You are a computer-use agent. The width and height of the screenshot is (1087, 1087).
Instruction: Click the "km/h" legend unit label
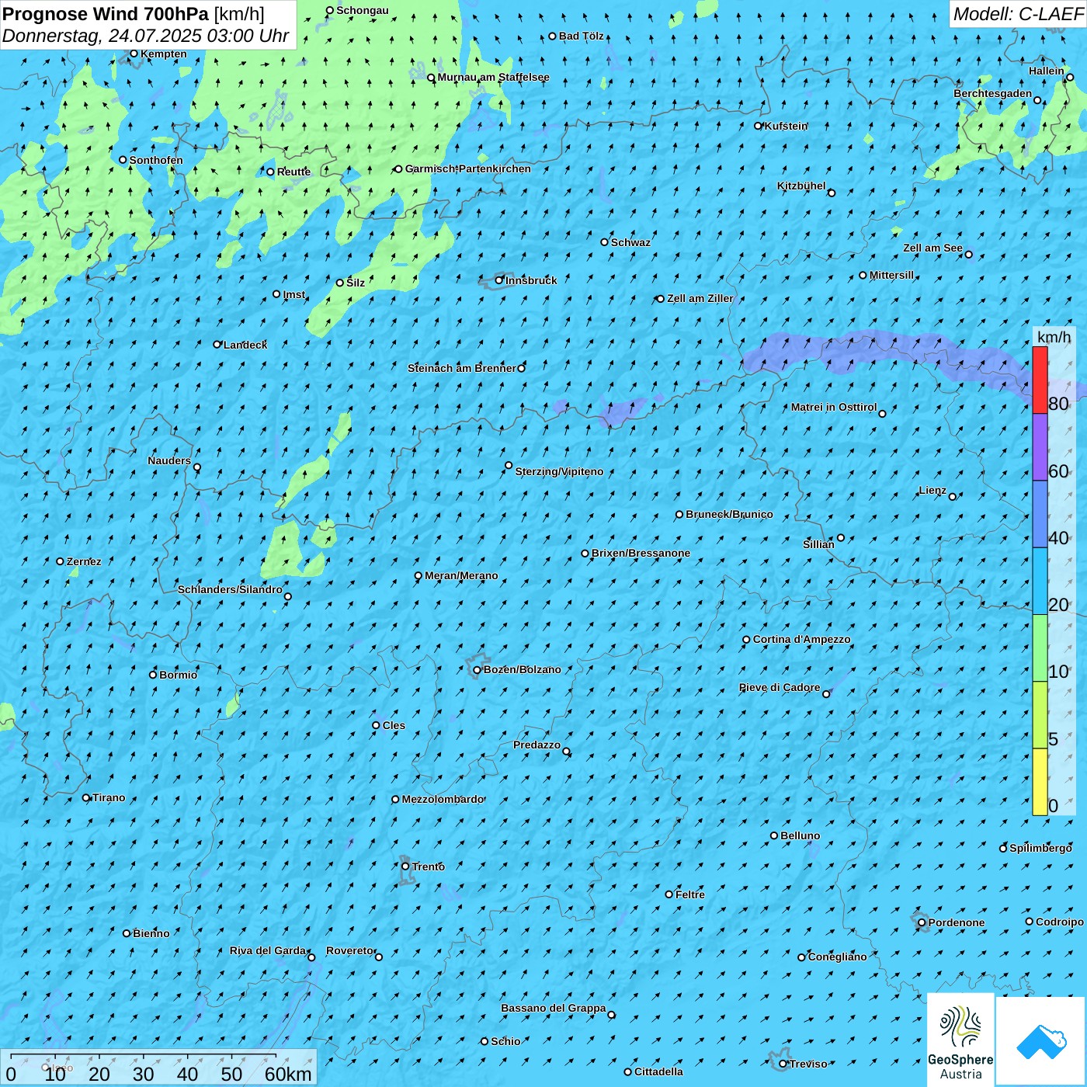(x=1054, y=337)
